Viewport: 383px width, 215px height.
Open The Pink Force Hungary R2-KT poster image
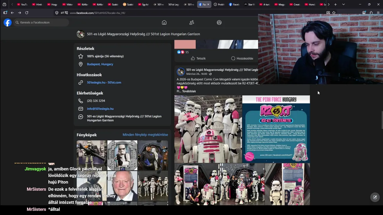276,129
